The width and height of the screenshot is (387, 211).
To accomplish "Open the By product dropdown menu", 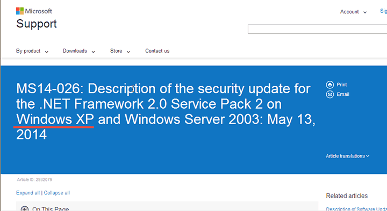I will 32,51.
